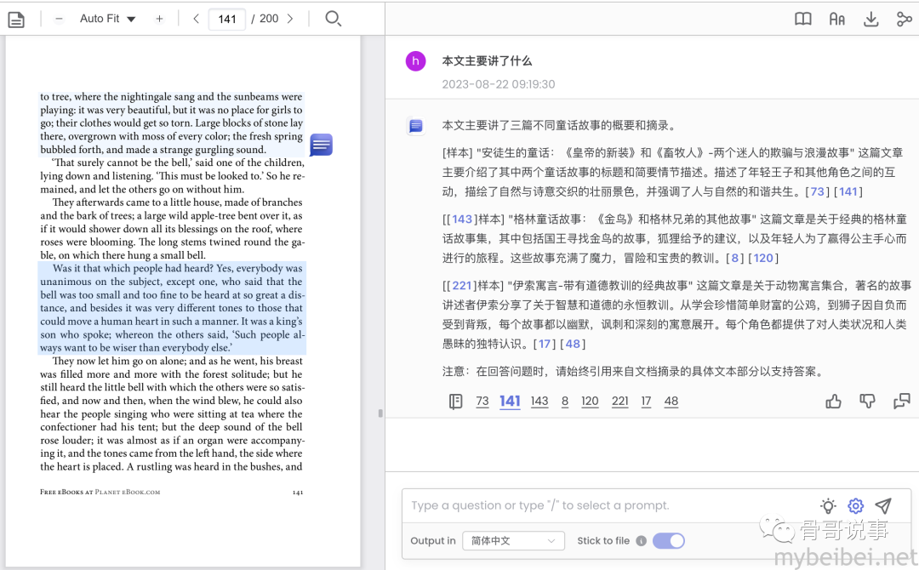
Task: Open the blue comment note on PDF
Action: (321, 145)
